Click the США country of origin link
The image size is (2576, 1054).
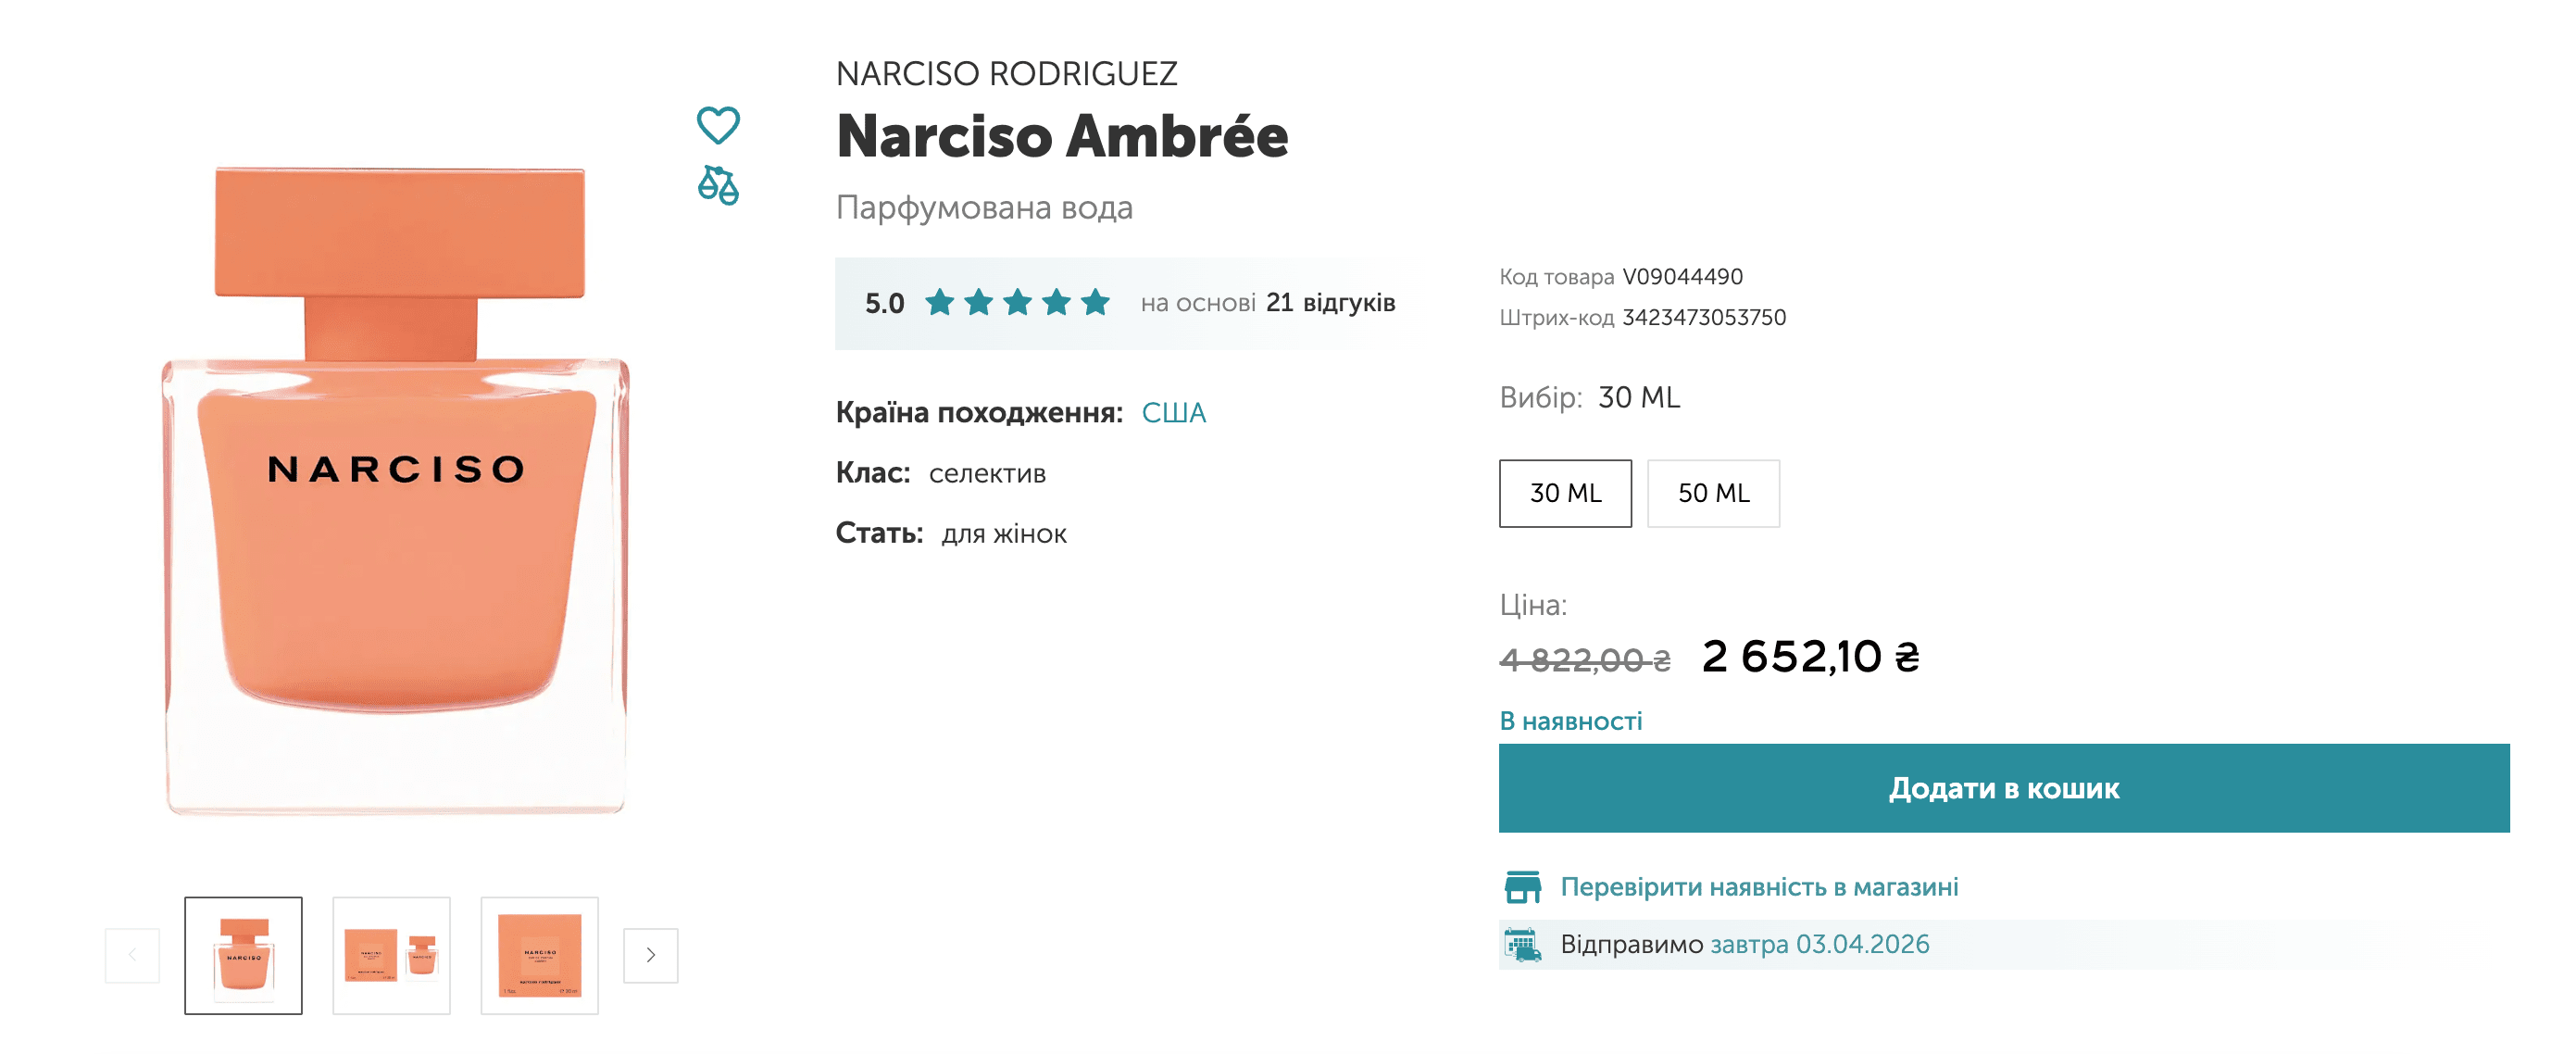tap(1173, 413)
